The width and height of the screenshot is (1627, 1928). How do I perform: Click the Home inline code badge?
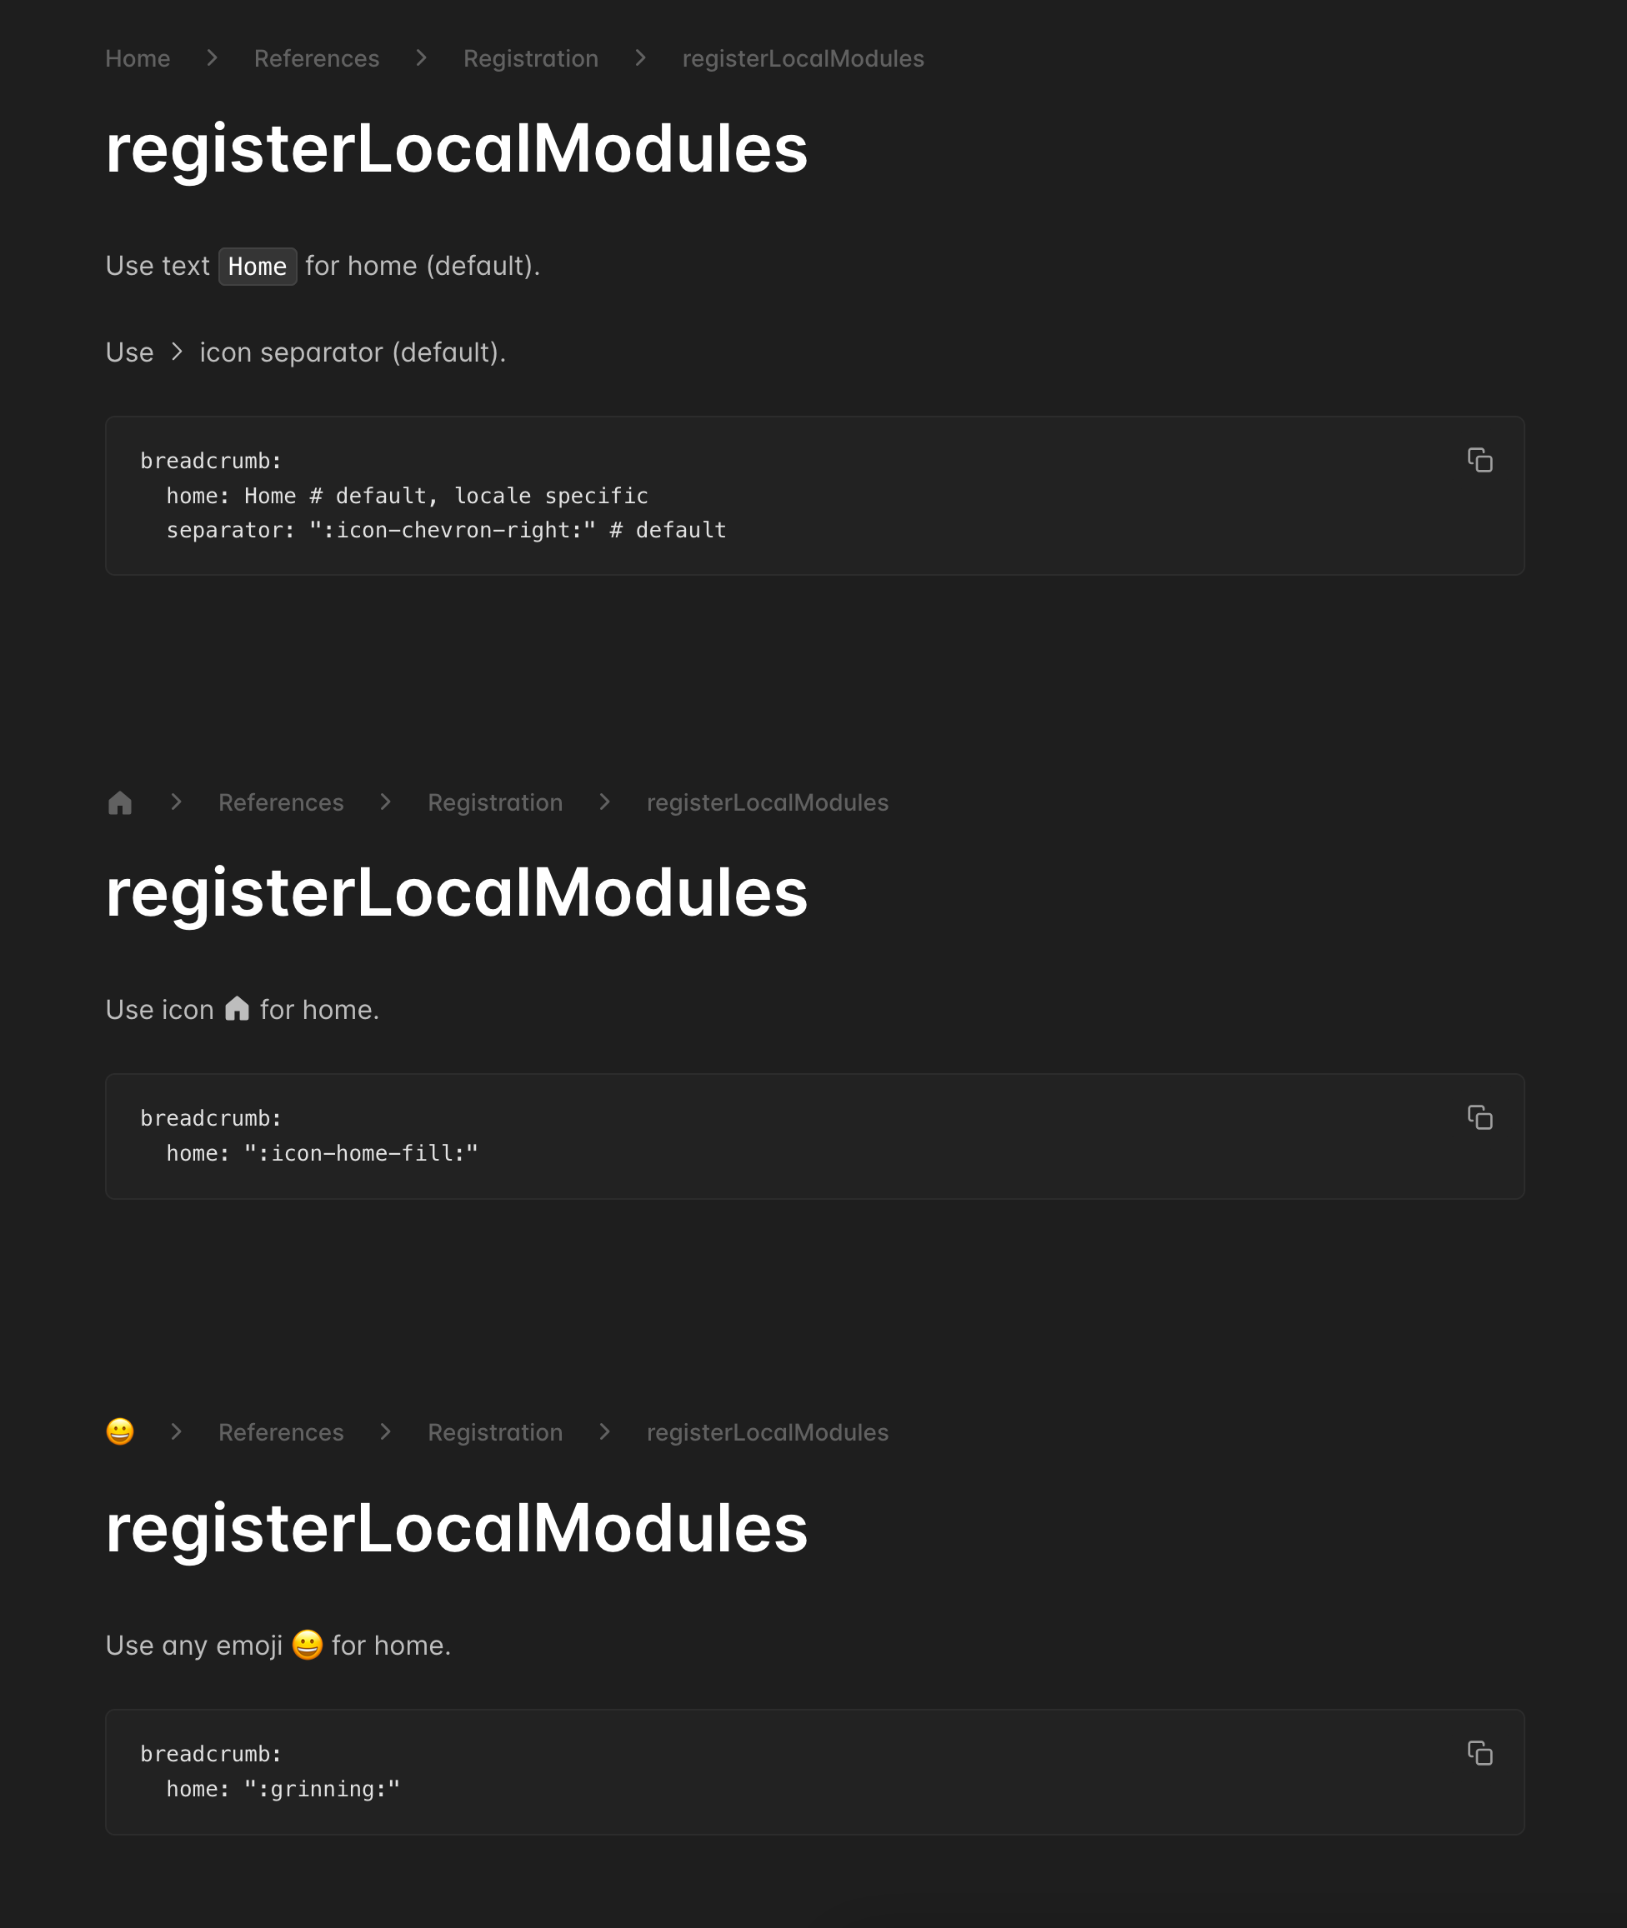coord(258,266)
